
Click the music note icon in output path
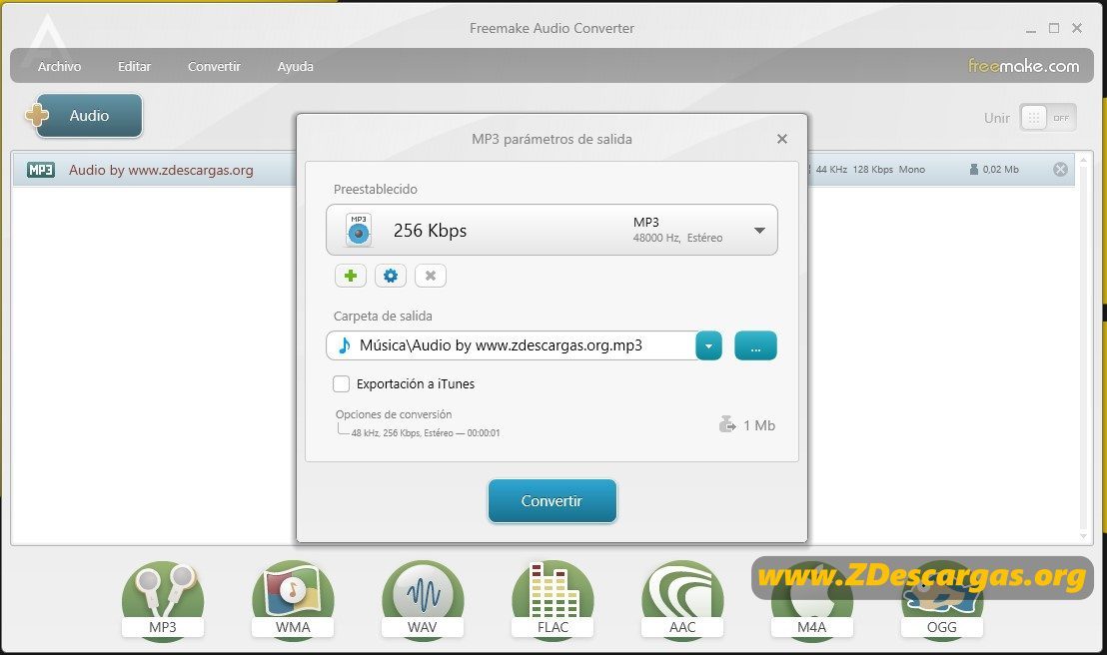click(x=344, y=345)
